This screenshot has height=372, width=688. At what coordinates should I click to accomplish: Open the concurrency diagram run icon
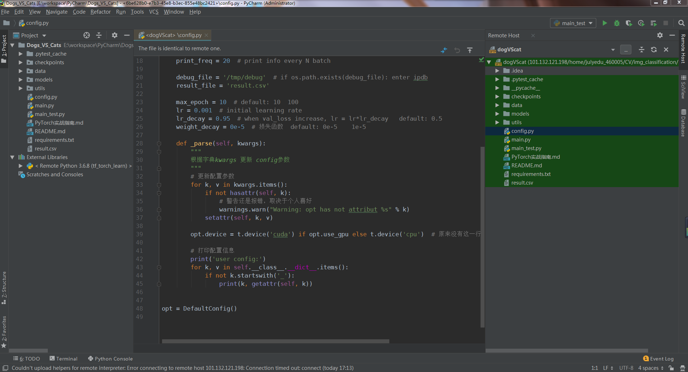(653, 23)
